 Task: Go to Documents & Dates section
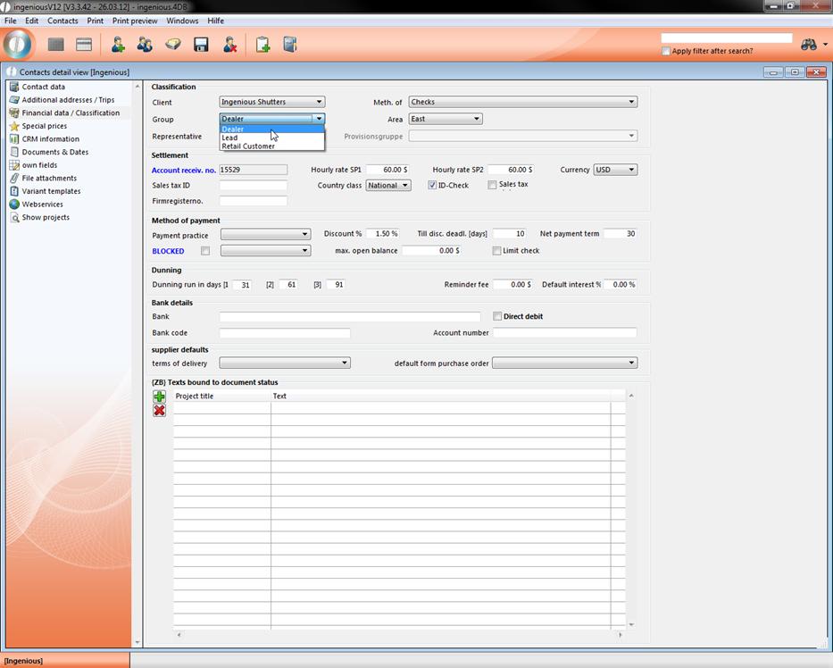point(54,152)
